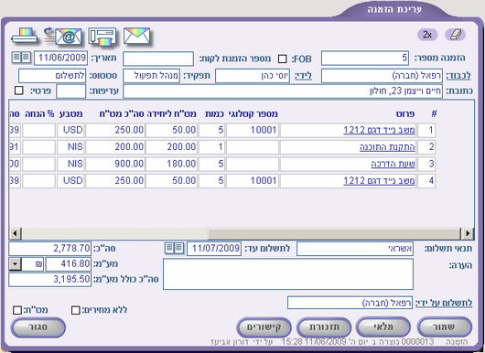The height and width of the screenshot is (353, 485).
Task: Click the עדיפות priority field
Action: [70, 91]
